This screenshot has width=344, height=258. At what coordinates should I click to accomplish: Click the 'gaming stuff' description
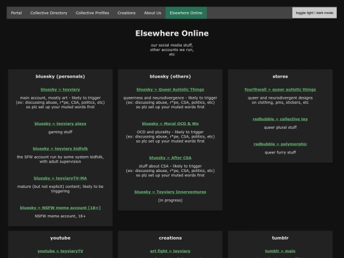click(61, 132)
